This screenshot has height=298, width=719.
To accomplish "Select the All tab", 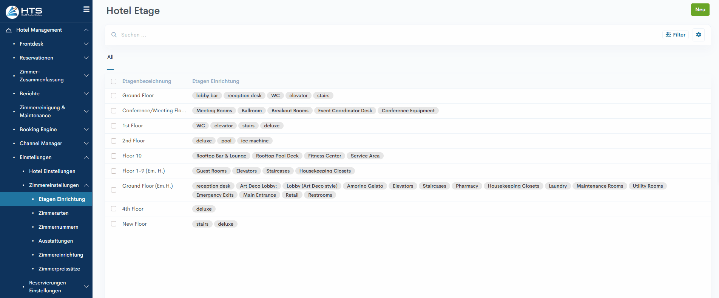I will [x=110, y=57].
